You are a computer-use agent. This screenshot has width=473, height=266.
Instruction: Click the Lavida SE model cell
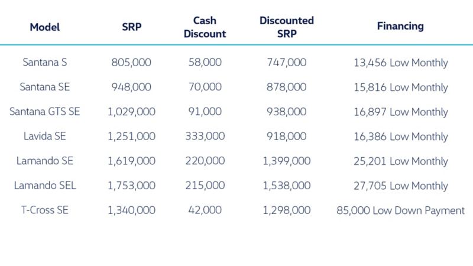click(45, 137)
